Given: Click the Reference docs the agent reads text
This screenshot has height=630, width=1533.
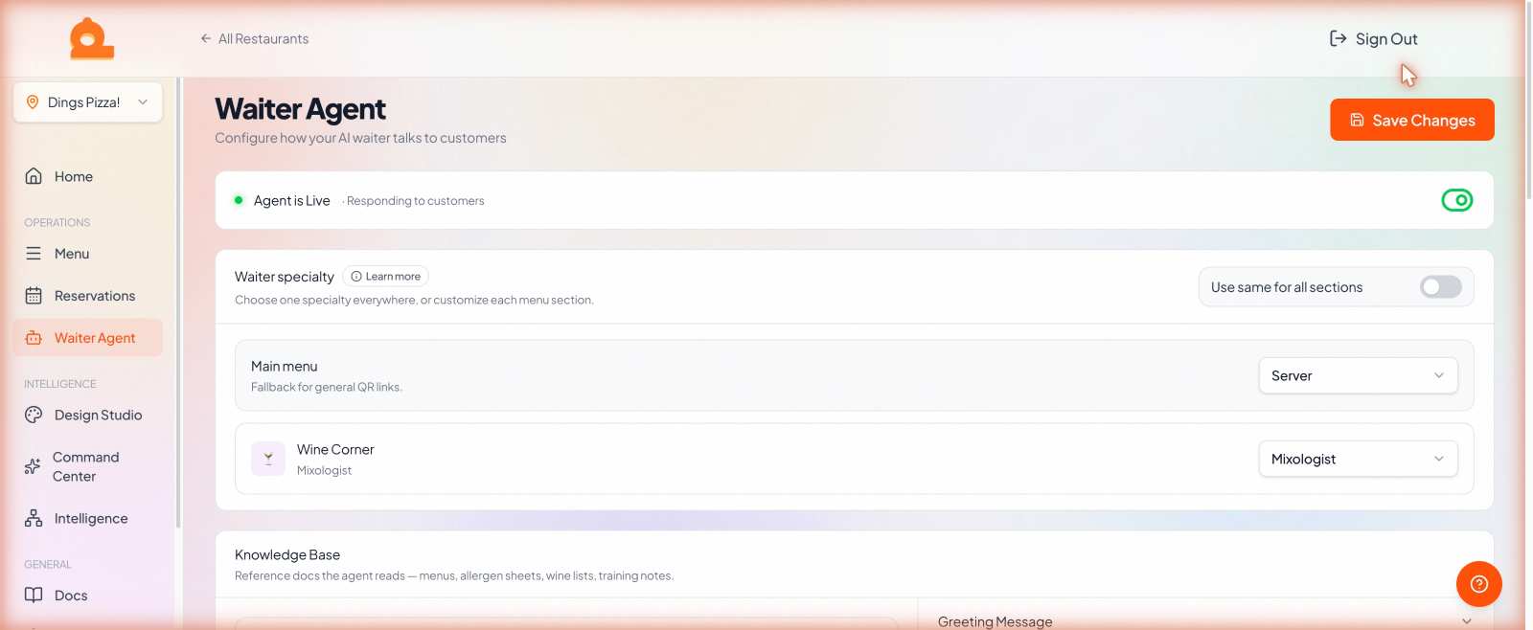Looking at the screenshot, I should pos(454,575).
